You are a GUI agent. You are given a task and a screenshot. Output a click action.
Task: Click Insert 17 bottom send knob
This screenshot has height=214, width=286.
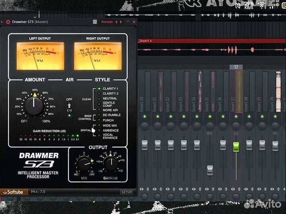pos(236,197)
